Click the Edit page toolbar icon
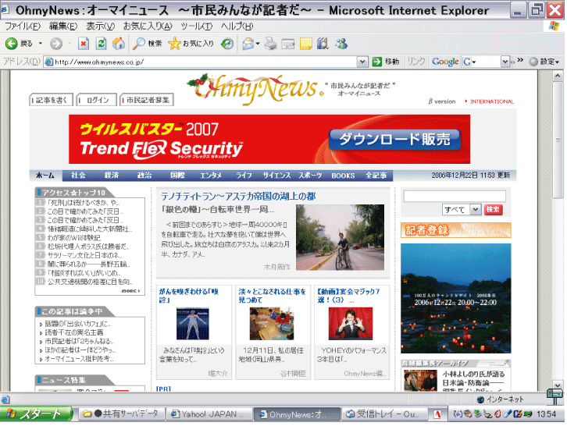This screenshot has height=426, width=567. pyautogui.click(x=288, y=44)
